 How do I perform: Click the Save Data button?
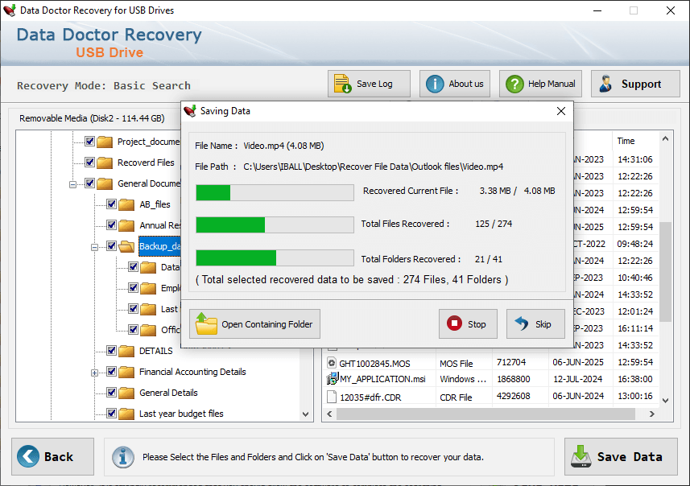tap(621, 456)
